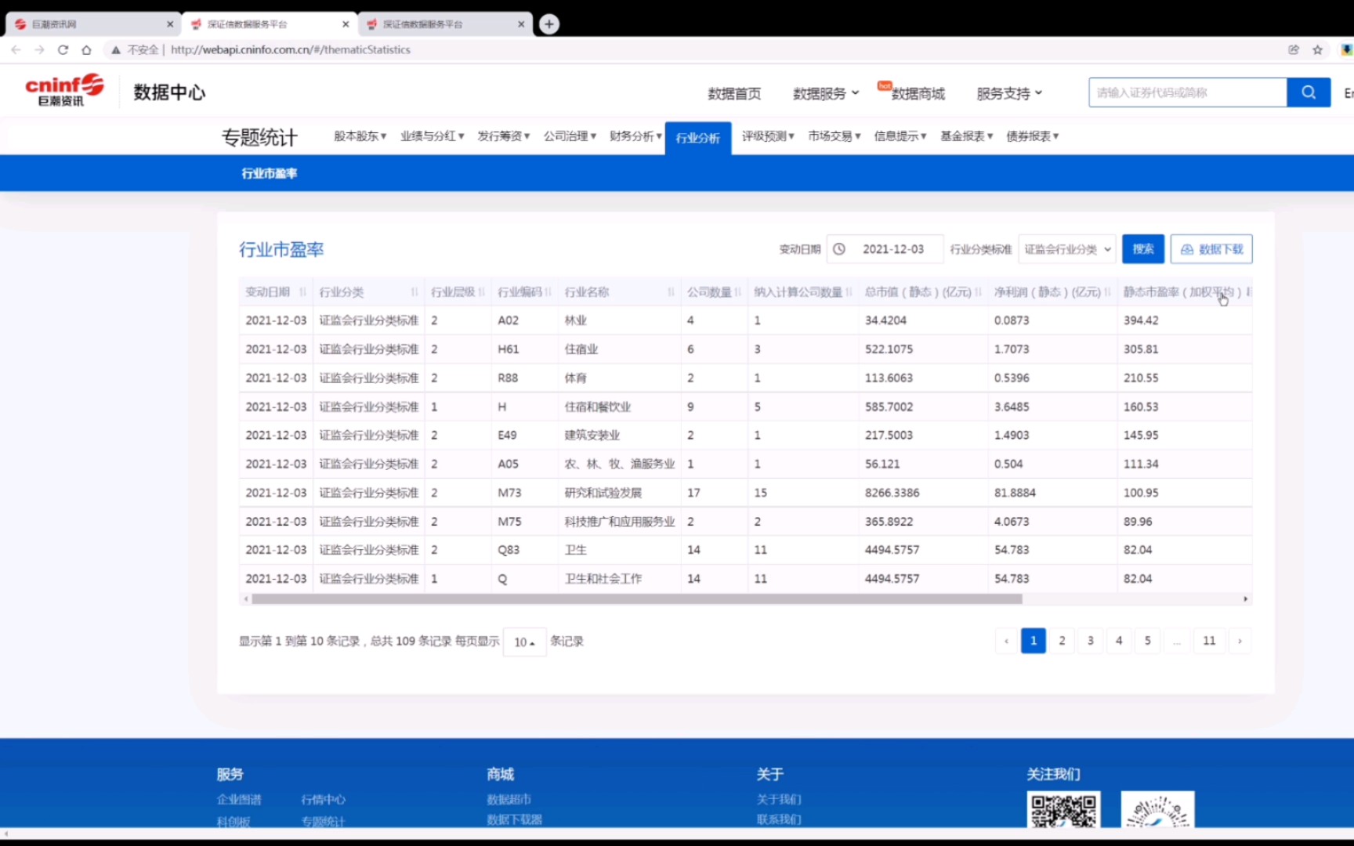This screenshot has height=846, width=1354.
Task: Close the first 巨潮资讯网 tab
Action: pyautogui.click(x=170, y=24)
